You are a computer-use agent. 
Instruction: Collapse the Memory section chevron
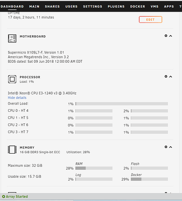tap(171, 147)
